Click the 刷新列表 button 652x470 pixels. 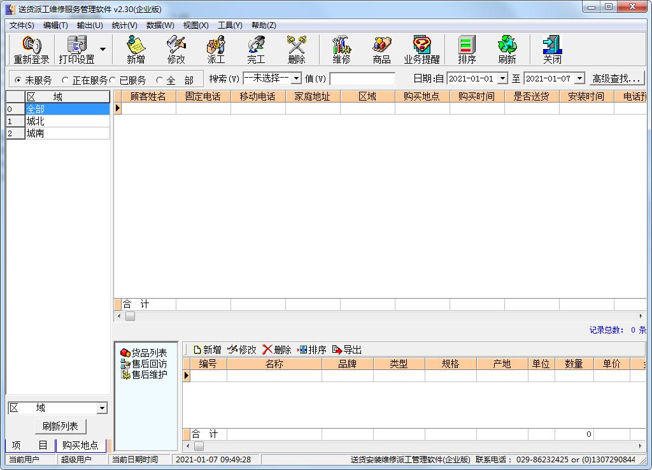point(60,426)
